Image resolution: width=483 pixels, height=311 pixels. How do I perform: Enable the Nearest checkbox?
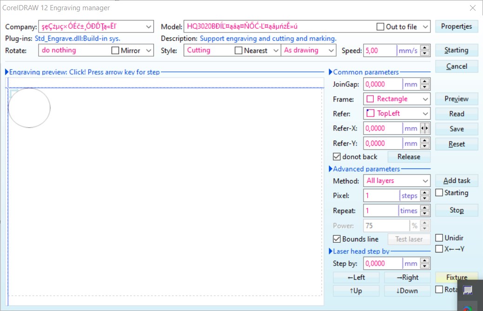pos(238,51)
